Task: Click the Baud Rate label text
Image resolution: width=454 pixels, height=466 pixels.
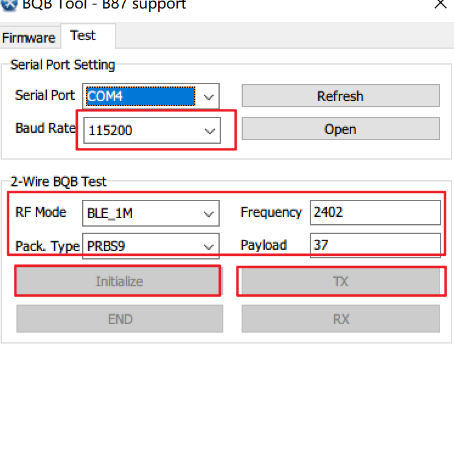Action: point(45,129)
